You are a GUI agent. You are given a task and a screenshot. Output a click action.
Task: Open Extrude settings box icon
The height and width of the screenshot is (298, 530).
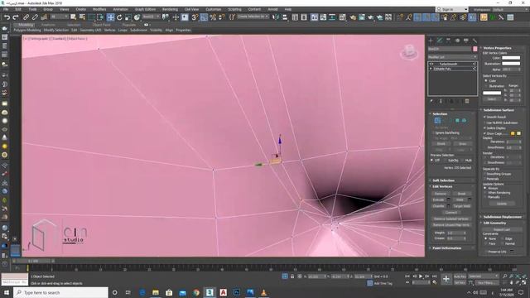click(449, 199)
